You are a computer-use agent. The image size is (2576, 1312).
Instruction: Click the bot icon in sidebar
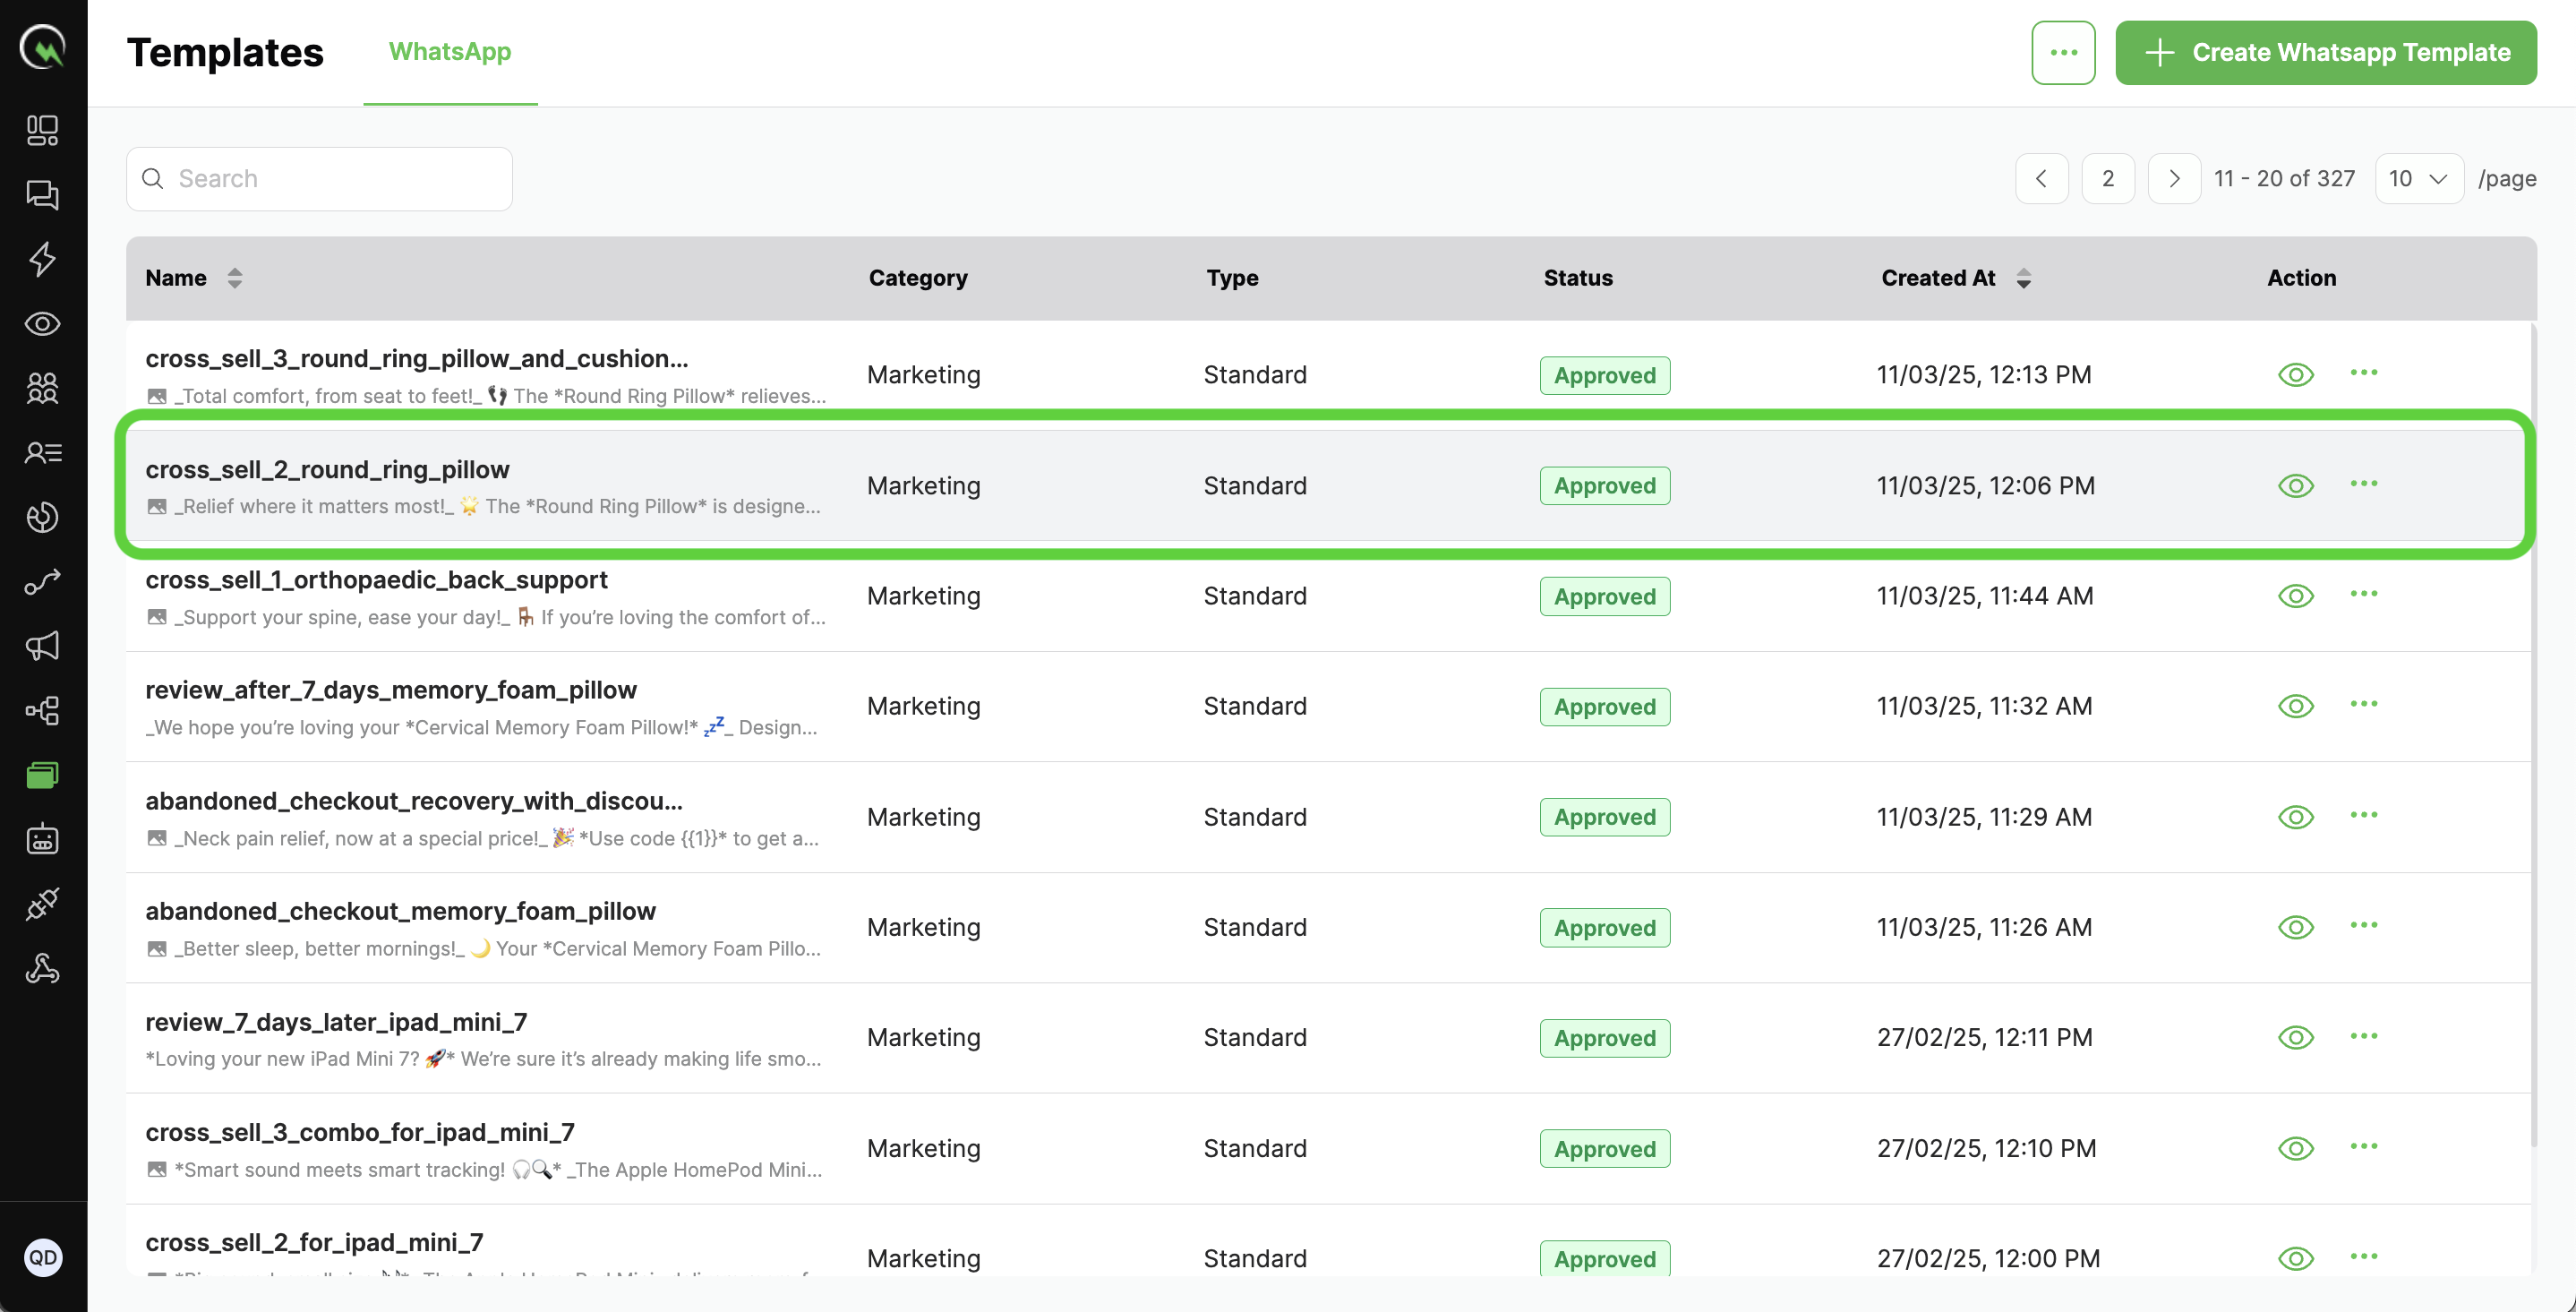[42, 839]
